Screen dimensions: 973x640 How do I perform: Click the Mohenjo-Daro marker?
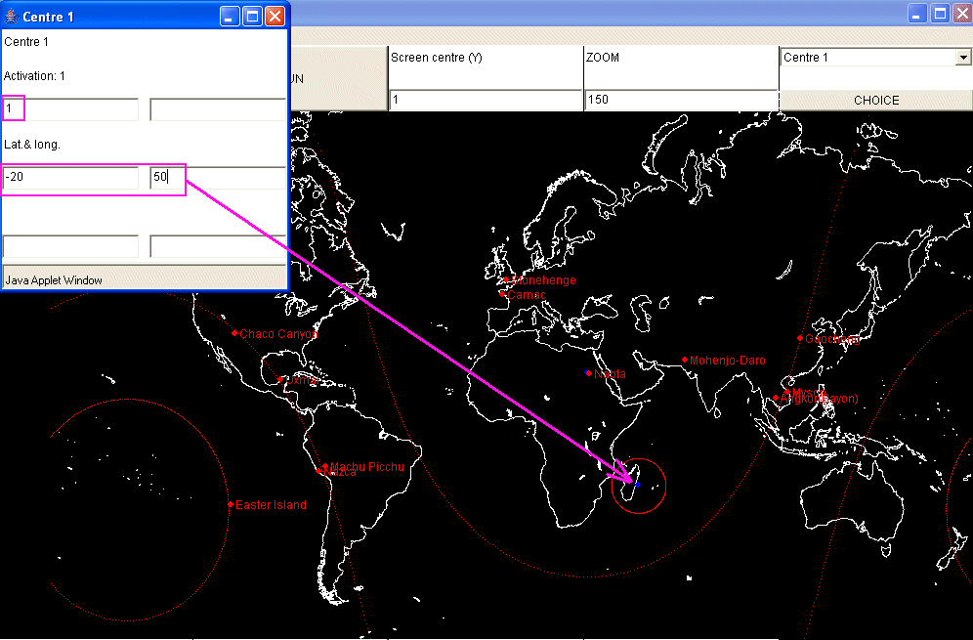click(x=685, y=360)
